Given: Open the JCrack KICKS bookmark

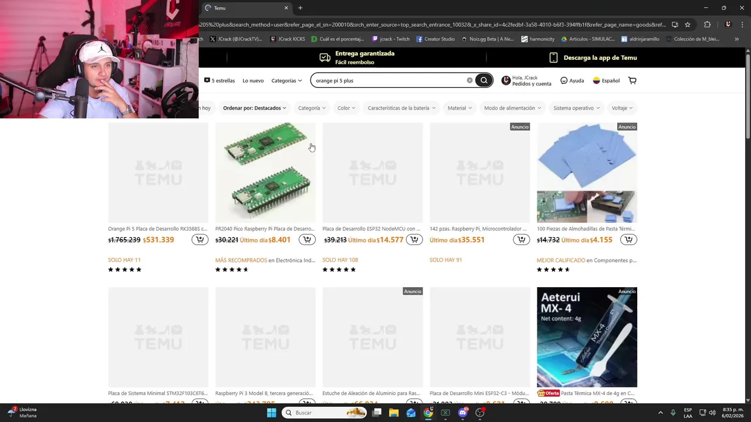Looking at the screenshot, I should pos(287,39).
